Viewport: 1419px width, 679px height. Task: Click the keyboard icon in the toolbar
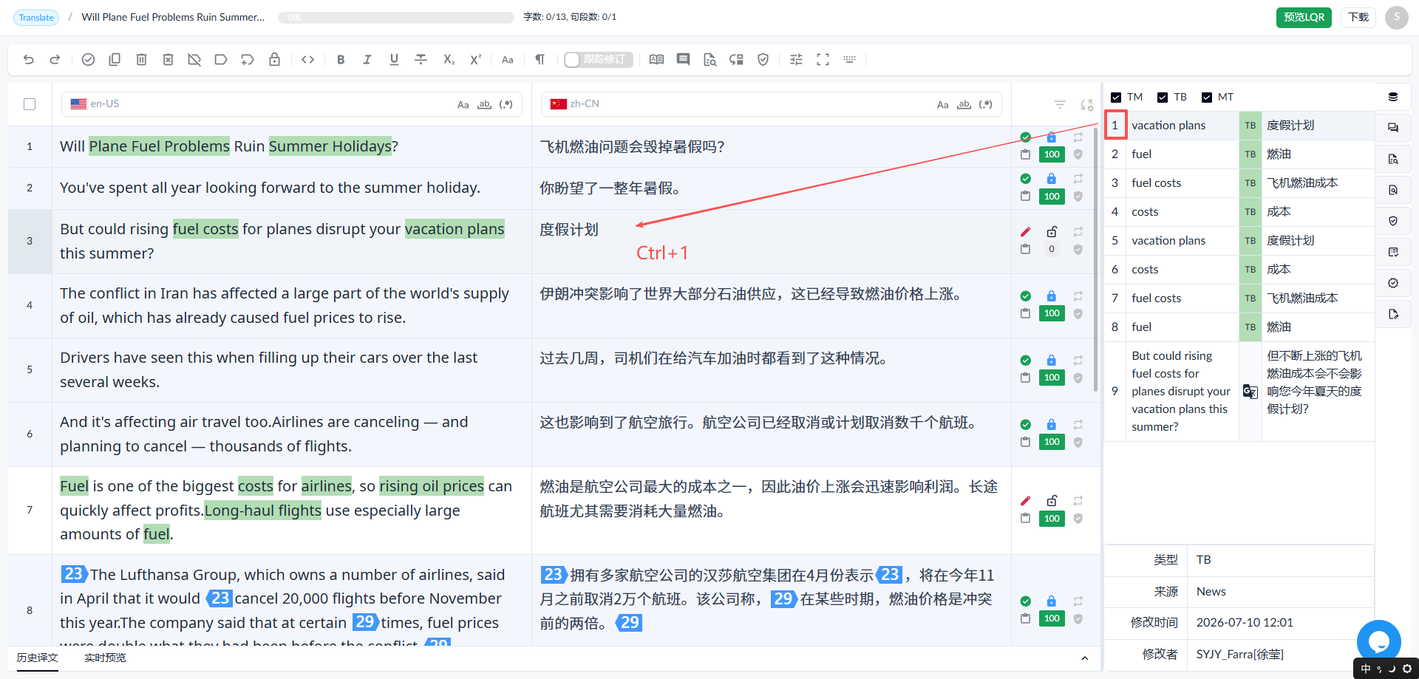(849, 60)
